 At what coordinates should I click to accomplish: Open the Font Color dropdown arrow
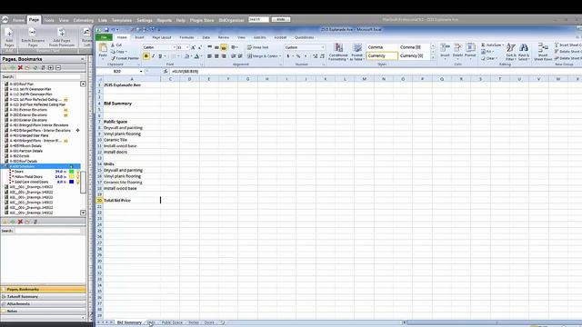[x=202, y=56]
